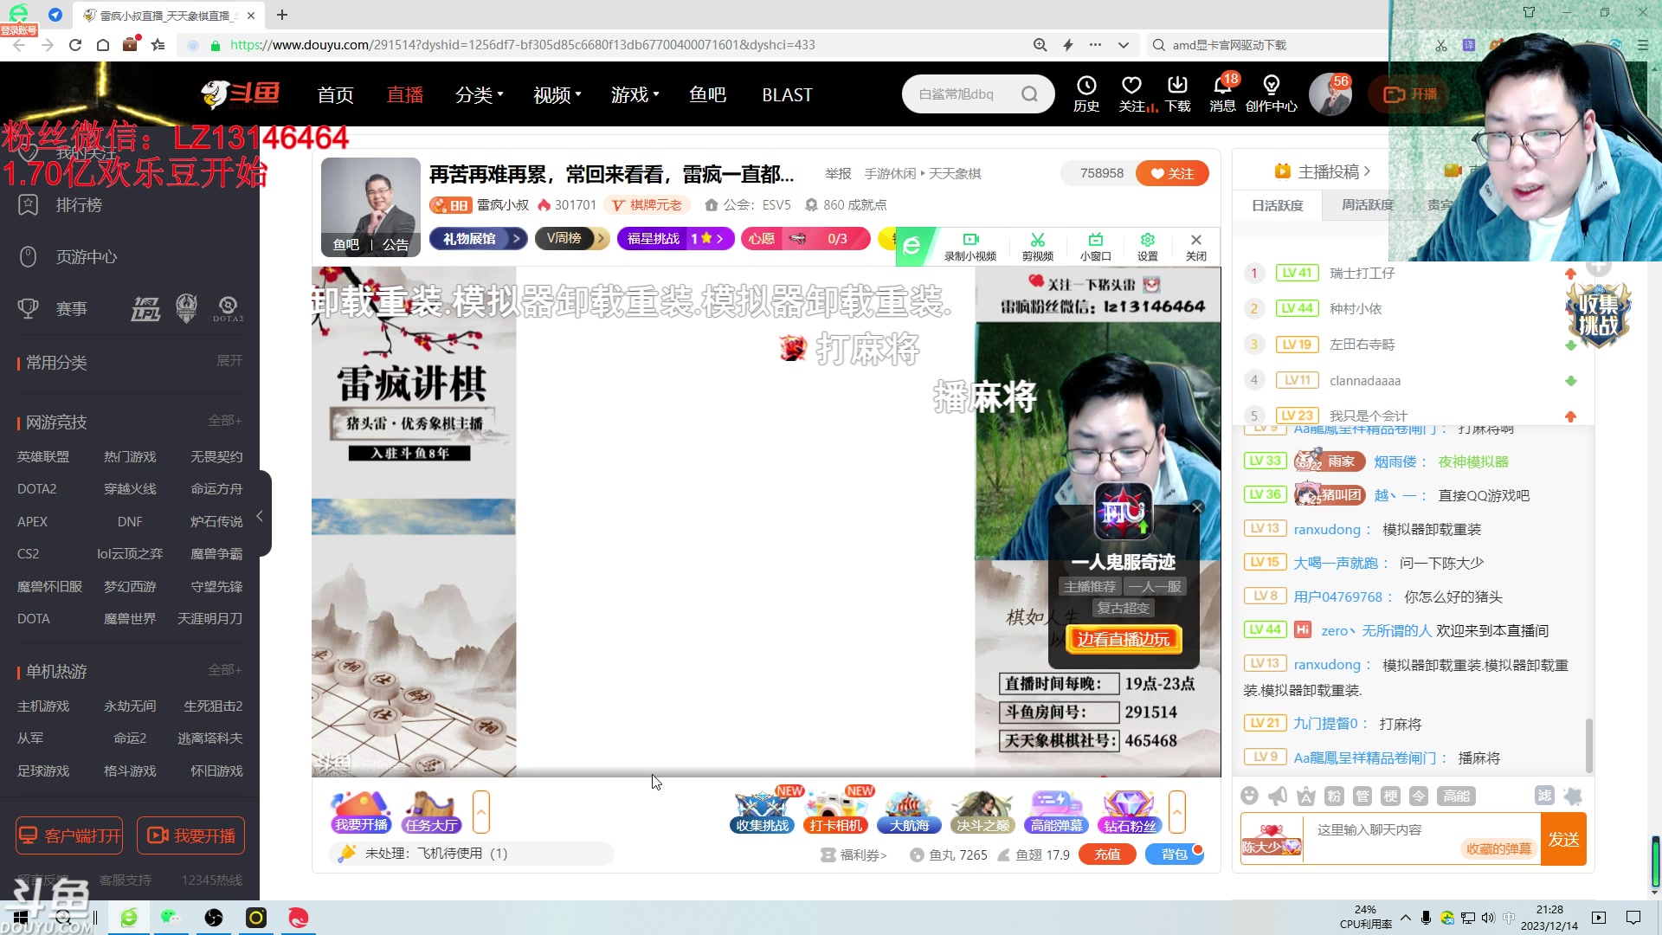
Task: Open the 剪视频 clip editing tool
Action: click(x=1037, y=245)
